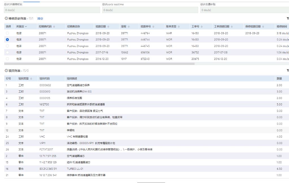
Task: Click item code 0000602
Action: click(45, 85)
